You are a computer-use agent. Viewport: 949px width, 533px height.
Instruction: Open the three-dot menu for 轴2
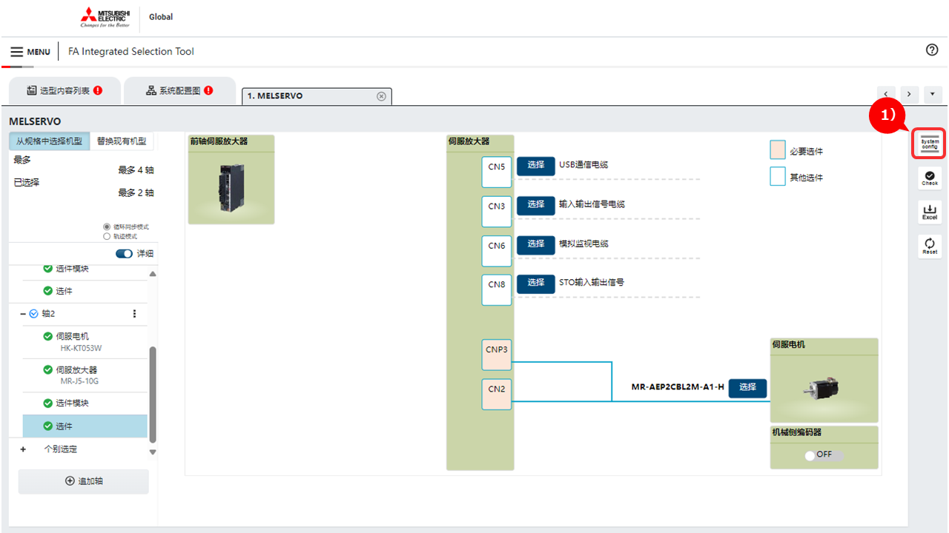coord(134,314)
